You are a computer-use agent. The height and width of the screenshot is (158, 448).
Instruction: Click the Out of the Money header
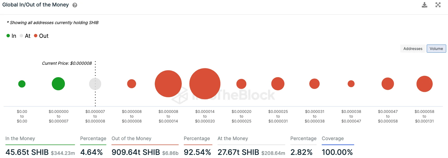click(x=131, y=139)
